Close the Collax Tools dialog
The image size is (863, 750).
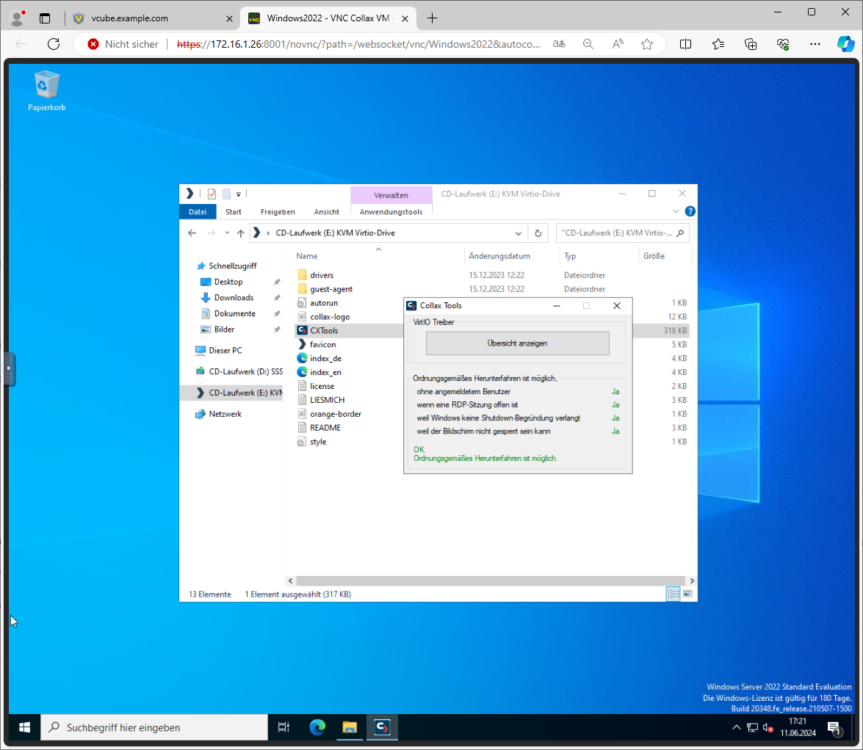coord(616,306)
